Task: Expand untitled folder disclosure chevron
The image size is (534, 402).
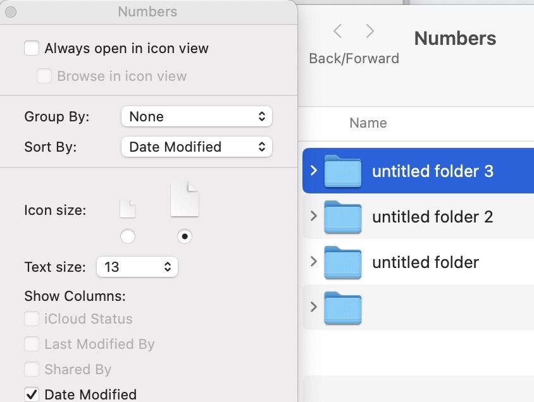Action: pos(314,262)
